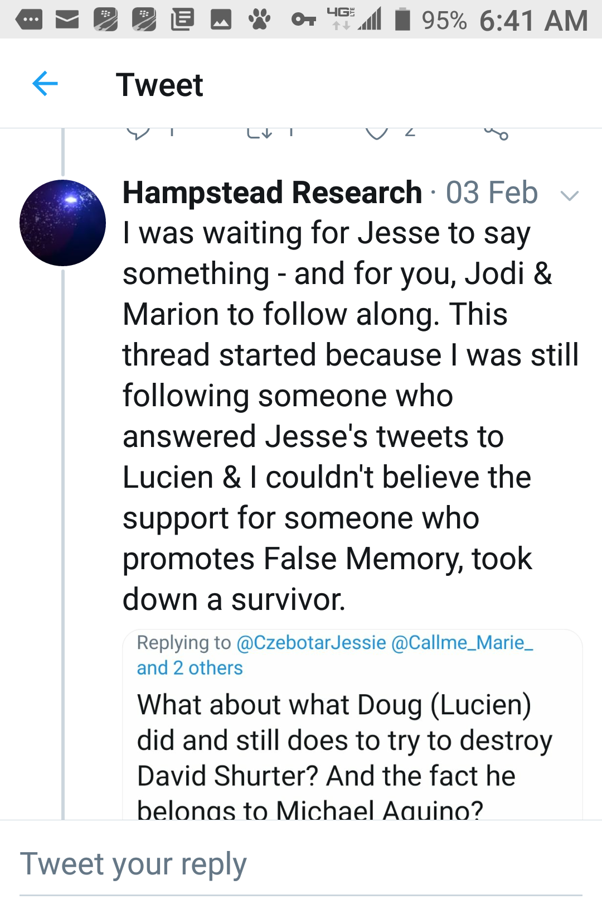Tap the 03 Feb tweet timestamp

(x=492, y=193)
